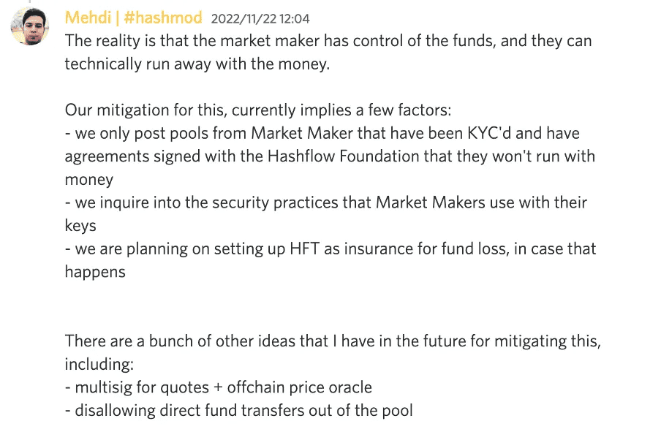
Task: Open the Mehdi | #hashmod username profile
Action: point(133,18)
